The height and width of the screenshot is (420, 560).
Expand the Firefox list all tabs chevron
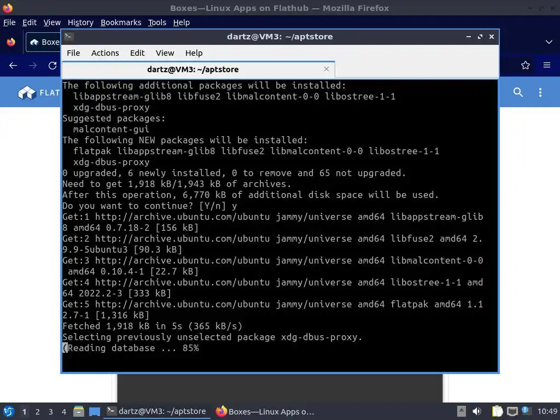coord(549,42)
